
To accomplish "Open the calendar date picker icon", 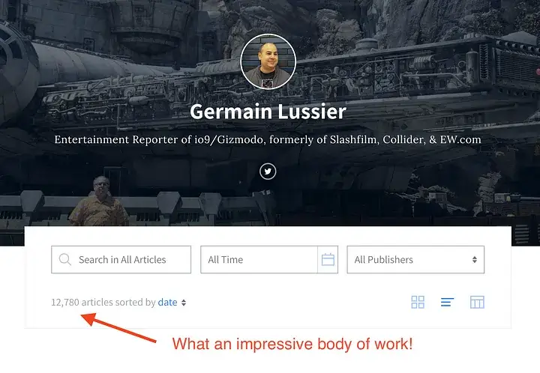I will [328, 260].
